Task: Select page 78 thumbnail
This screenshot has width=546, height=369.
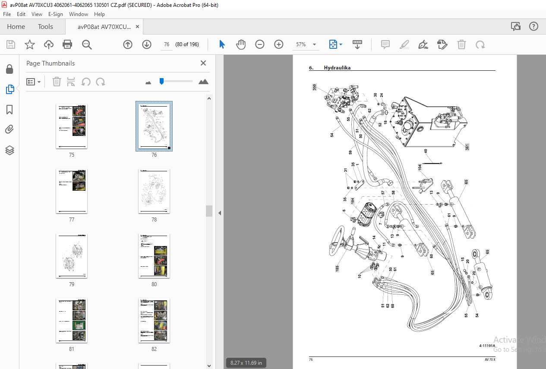Action: click(x=154, y=191)
